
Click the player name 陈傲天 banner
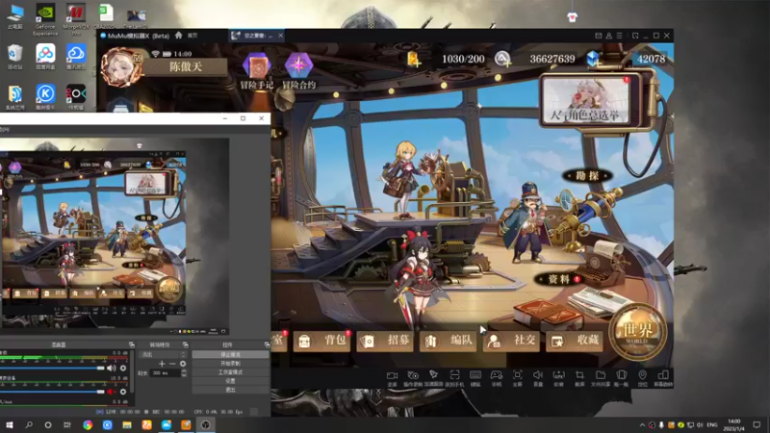(186, 66)
